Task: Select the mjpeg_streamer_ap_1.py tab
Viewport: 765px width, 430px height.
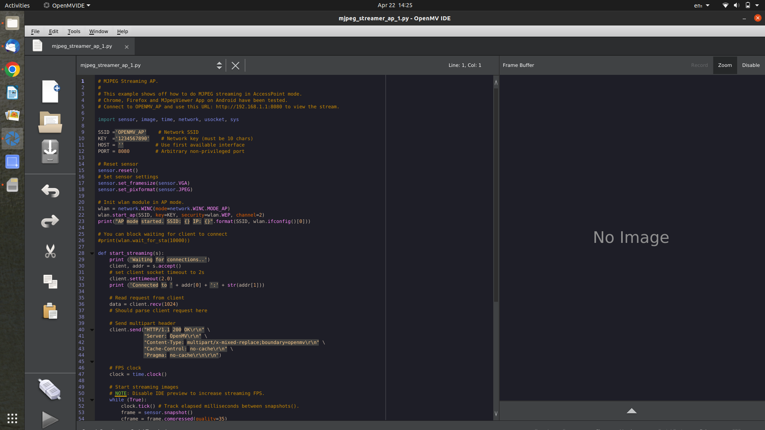Action: (x=81, y=46)
